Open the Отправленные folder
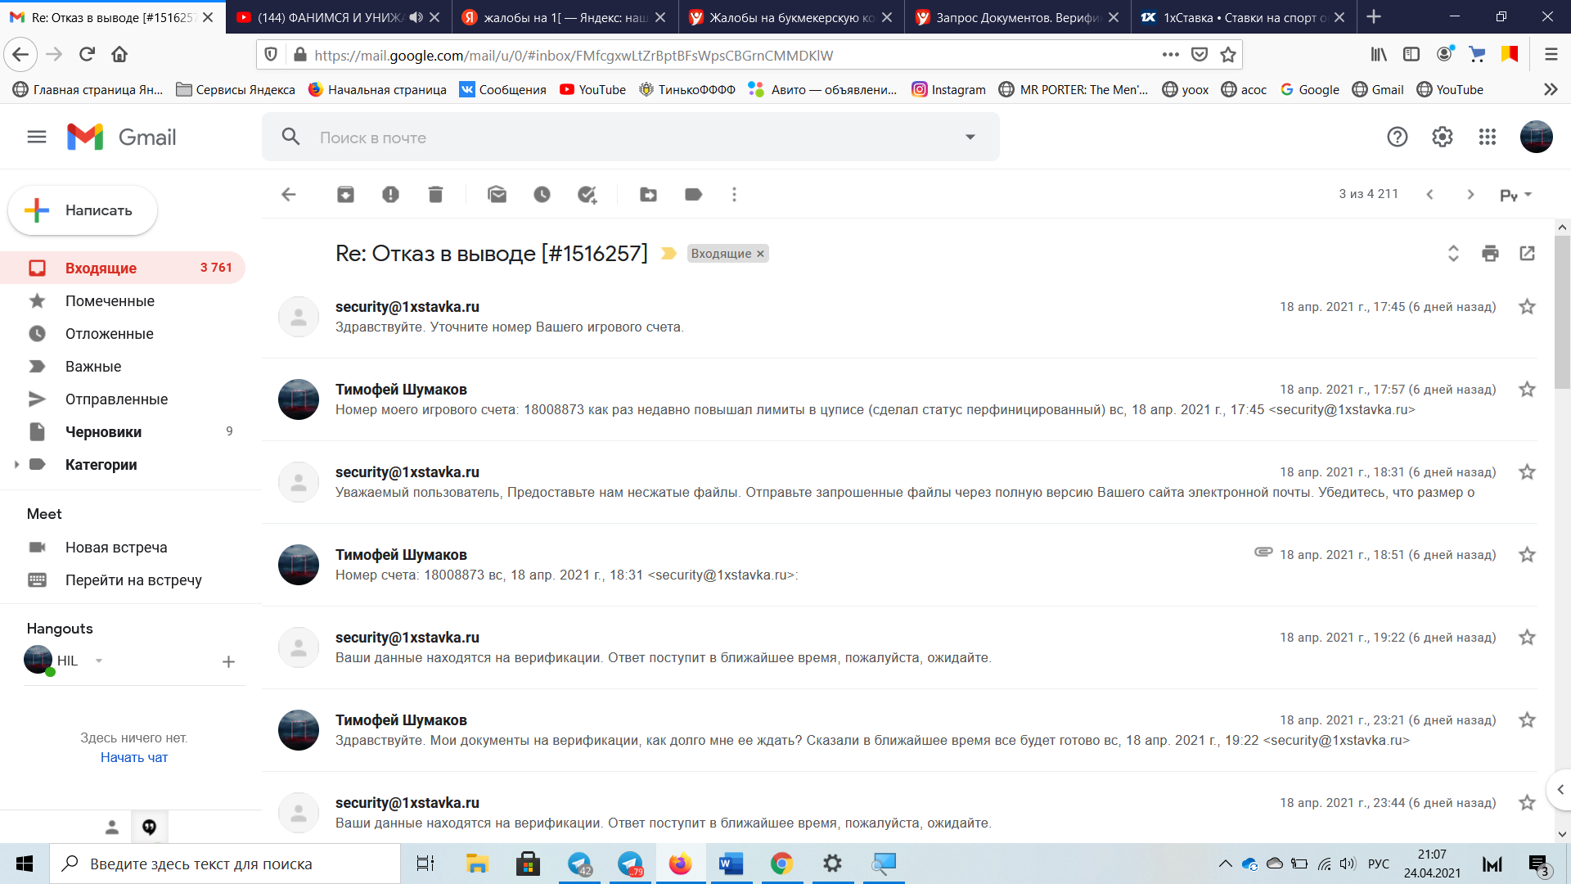The height and width of the screenshot is (884, 1571). pos(116,399)
